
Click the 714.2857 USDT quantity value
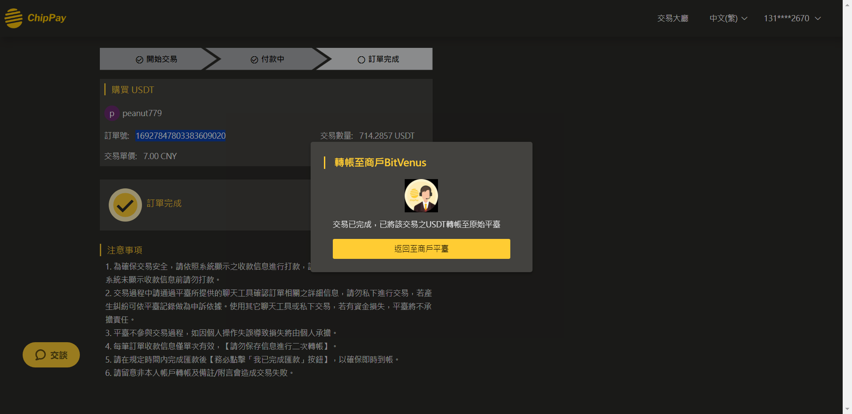(387, 136)
